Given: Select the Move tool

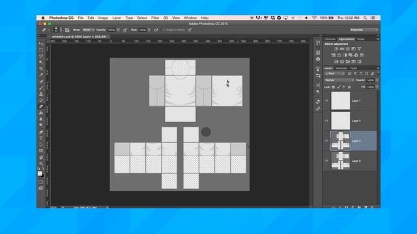Looking at the screenshot, I should (41, 44).
